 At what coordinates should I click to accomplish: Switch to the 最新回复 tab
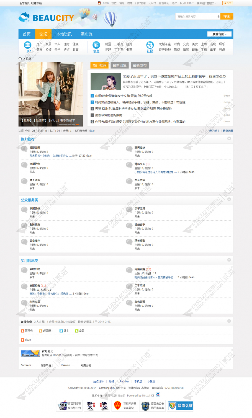tap(120, 65)
